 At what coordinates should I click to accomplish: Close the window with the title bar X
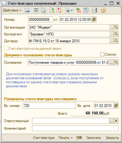point(118,3)
